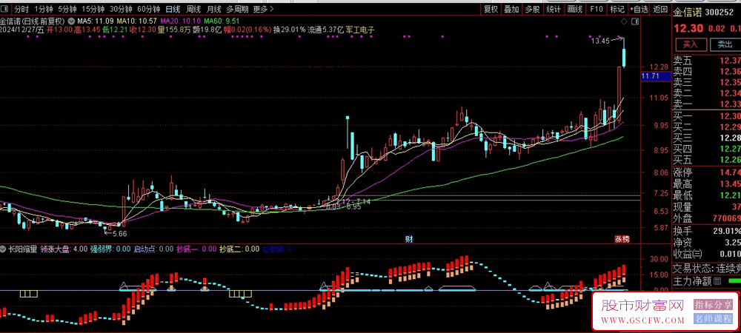Expand the main chart indicator dropdown arrow
Screen dimensions: 741x333
pyautogui.click(x=71, y=21)
